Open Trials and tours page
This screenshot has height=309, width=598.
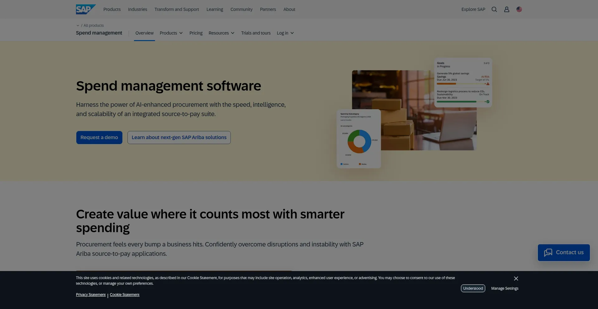(x=255, y=33)
